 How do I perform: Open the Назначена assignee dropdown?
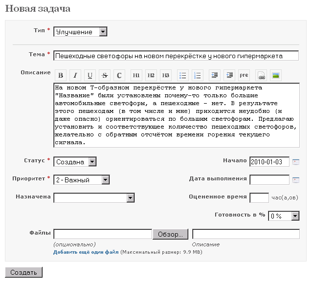coord(94,198)
